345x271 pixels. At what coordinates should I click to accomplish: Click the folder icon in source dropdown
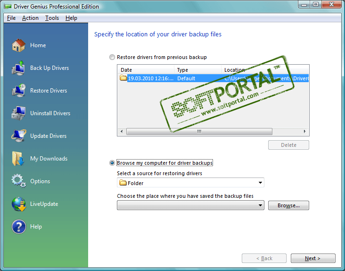pyautogui.click(x=123, y=183)
